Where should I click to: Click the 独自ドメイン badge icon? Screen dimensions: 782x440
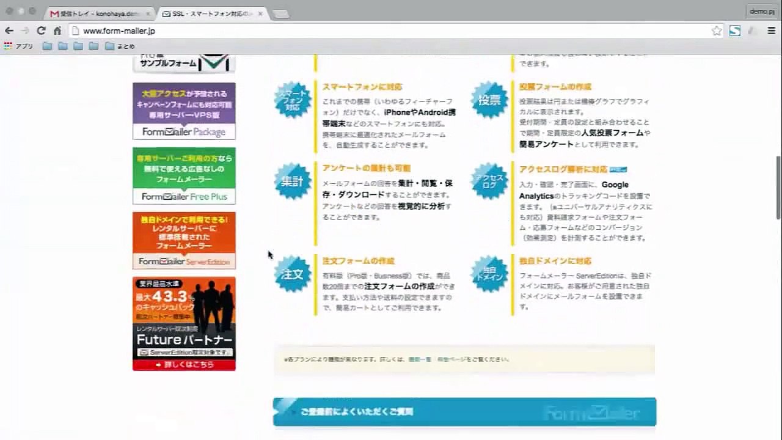(490, 274)
